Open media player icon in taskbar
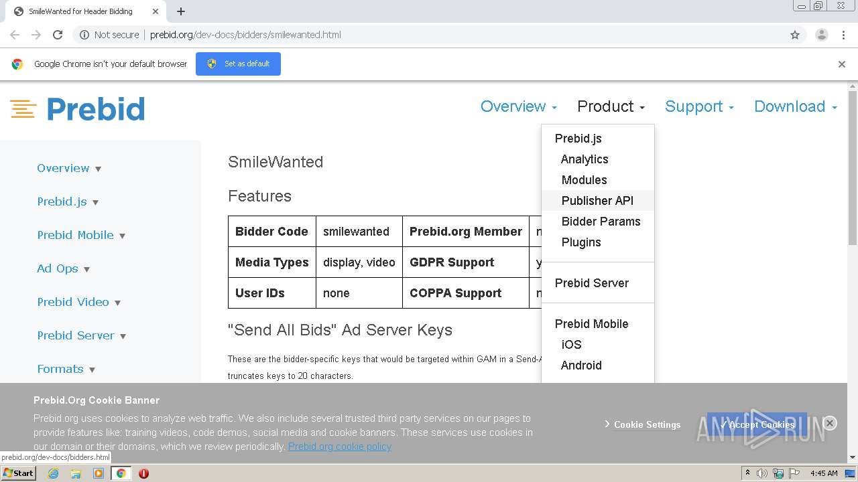The image size is (858, 482). (99, 473)
